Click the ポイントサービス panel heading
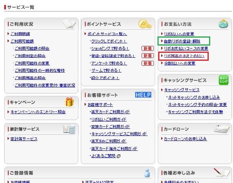The height and width of the screenshot is (183, 233). [104, 24]
